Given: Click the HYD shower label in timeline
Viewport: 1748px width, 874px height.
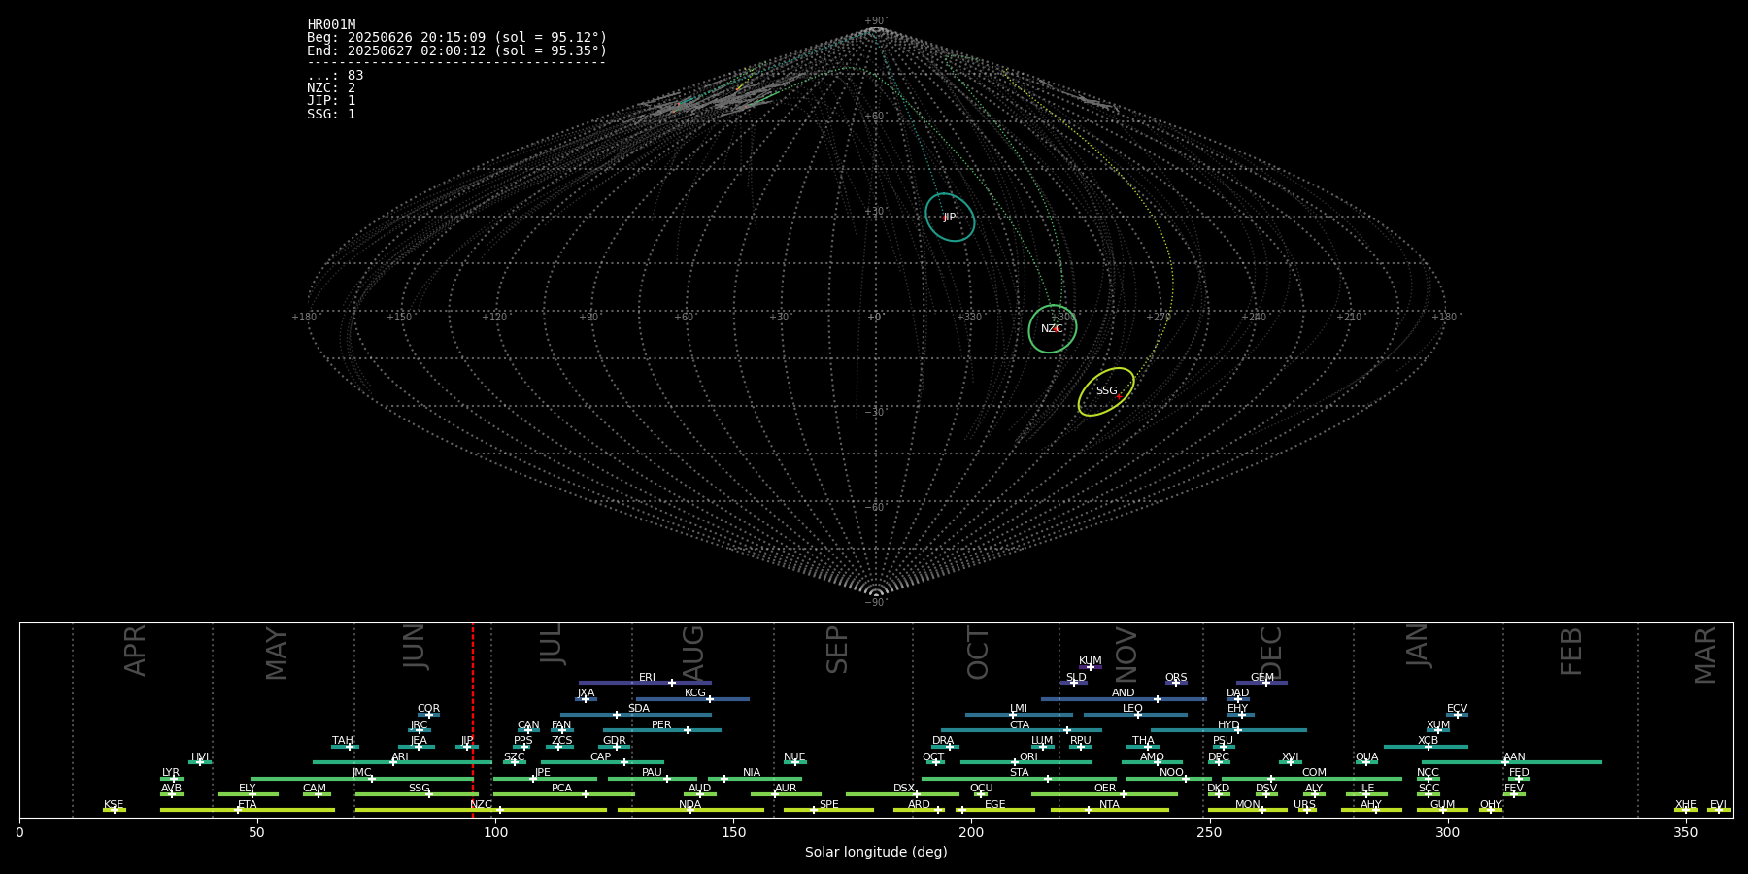Looking at the screenshot, I should tap(1228, 725).
